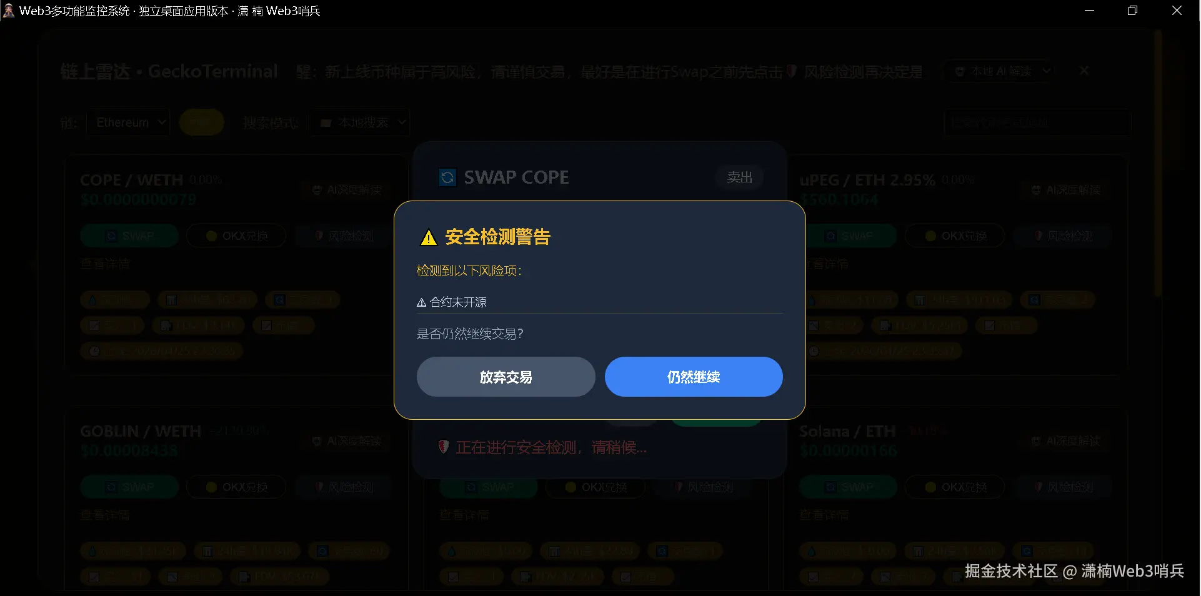Click the yellow warning triangle icon
The width and height of the screenshot is (1201, 596).
(x=429, y=237)
